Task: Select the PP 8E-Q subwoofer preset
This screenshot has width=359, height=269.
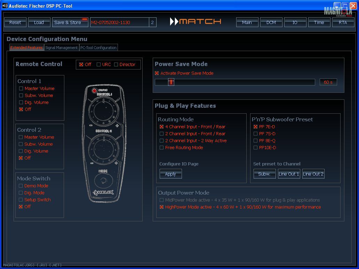Action: click(256, 141)
